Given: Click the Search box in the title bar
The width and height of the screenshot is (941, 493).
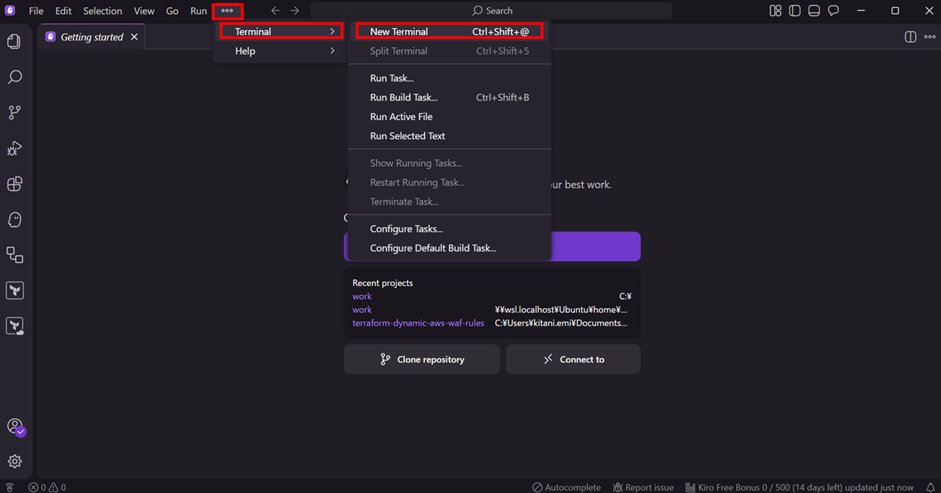Looking at the screenshot, I should (491, 11).
